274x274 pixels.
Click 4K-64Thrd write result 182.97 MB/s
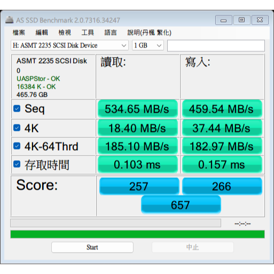[222, 146]
